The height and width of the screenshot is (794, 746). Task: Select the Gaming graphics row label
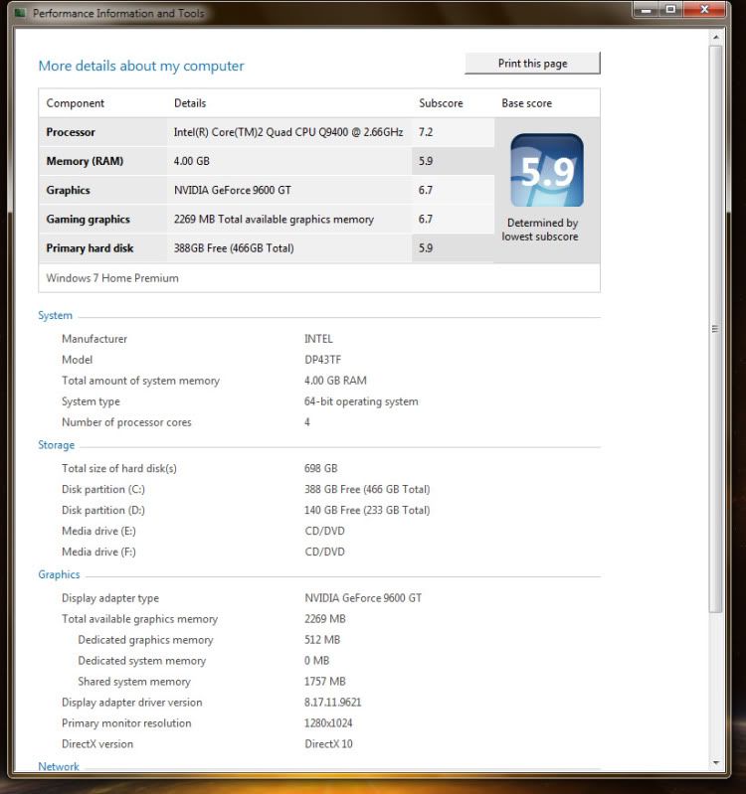click(x=88, y=220)
